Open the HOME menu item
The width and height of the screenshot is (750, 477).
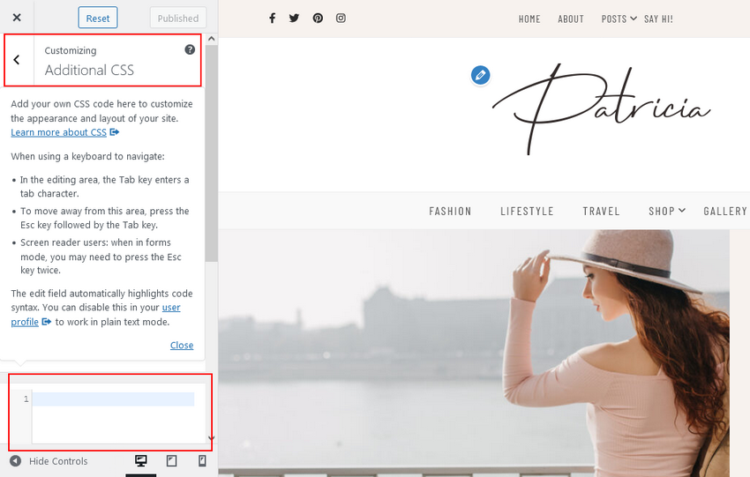tap(529, 19)
